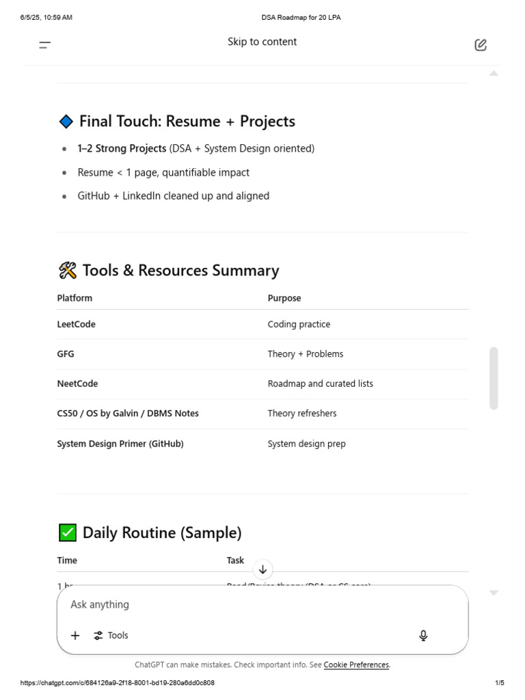This screenshot has width=525, height=700.
Task: Click the vertical scrollbar thumb
Action: (x=494, y=377)
